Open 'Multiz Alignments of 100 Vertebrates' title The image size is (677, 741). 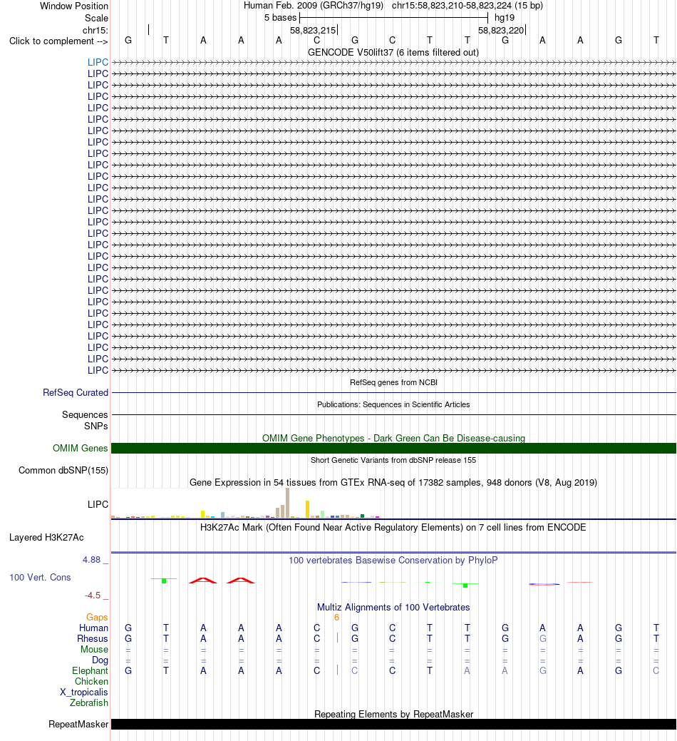pyautogui.click(x=393, y=607)
